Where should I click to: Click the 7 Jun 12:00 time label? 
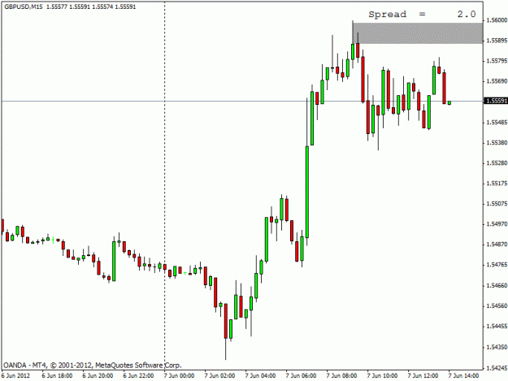pyautogui.click(x=423, y=375)
